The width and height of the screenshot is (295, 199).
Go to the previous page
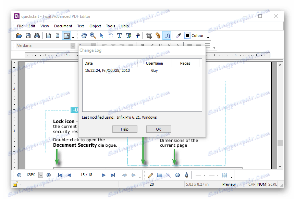click(69, 175)
